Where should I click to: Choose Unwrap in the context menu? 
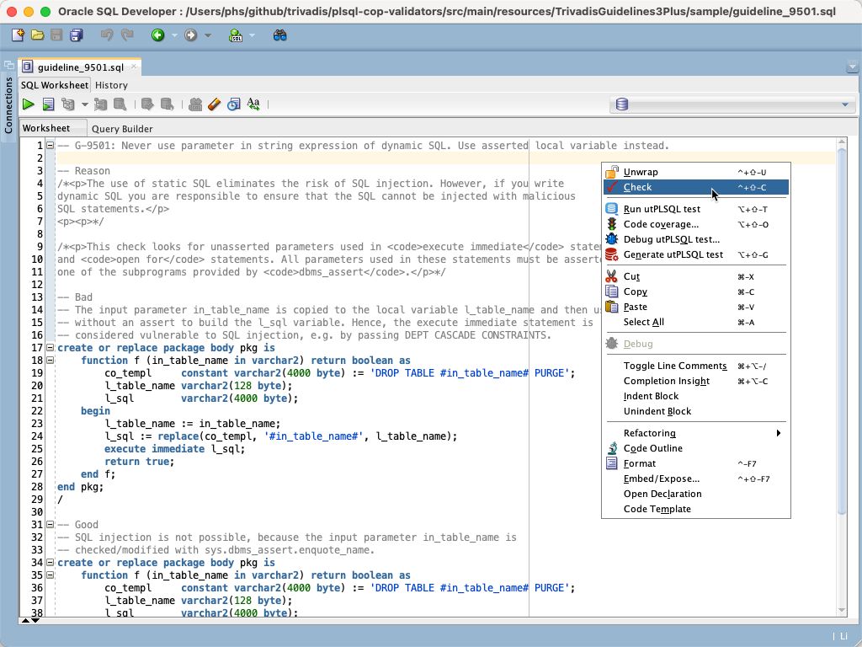pos(696,172)
